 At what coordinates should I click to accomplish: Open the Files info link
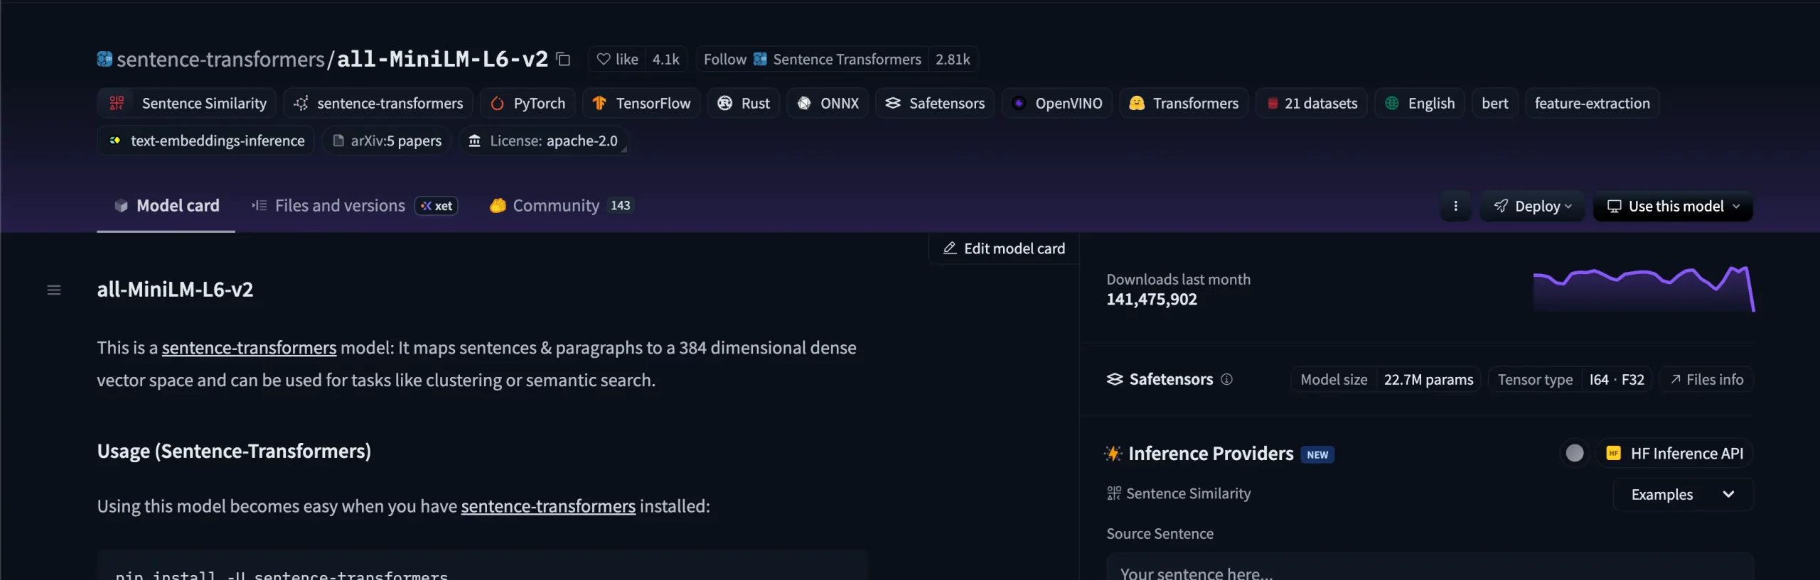pos(1706,379)
